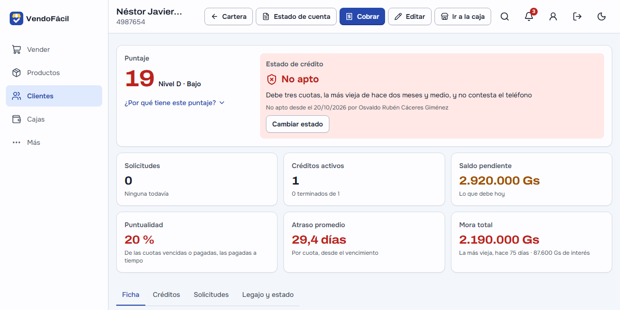620x310 pixels.
Task: Click the Puntualidad value 20 %
Action: pyautogui.click(x=139, y=240)
